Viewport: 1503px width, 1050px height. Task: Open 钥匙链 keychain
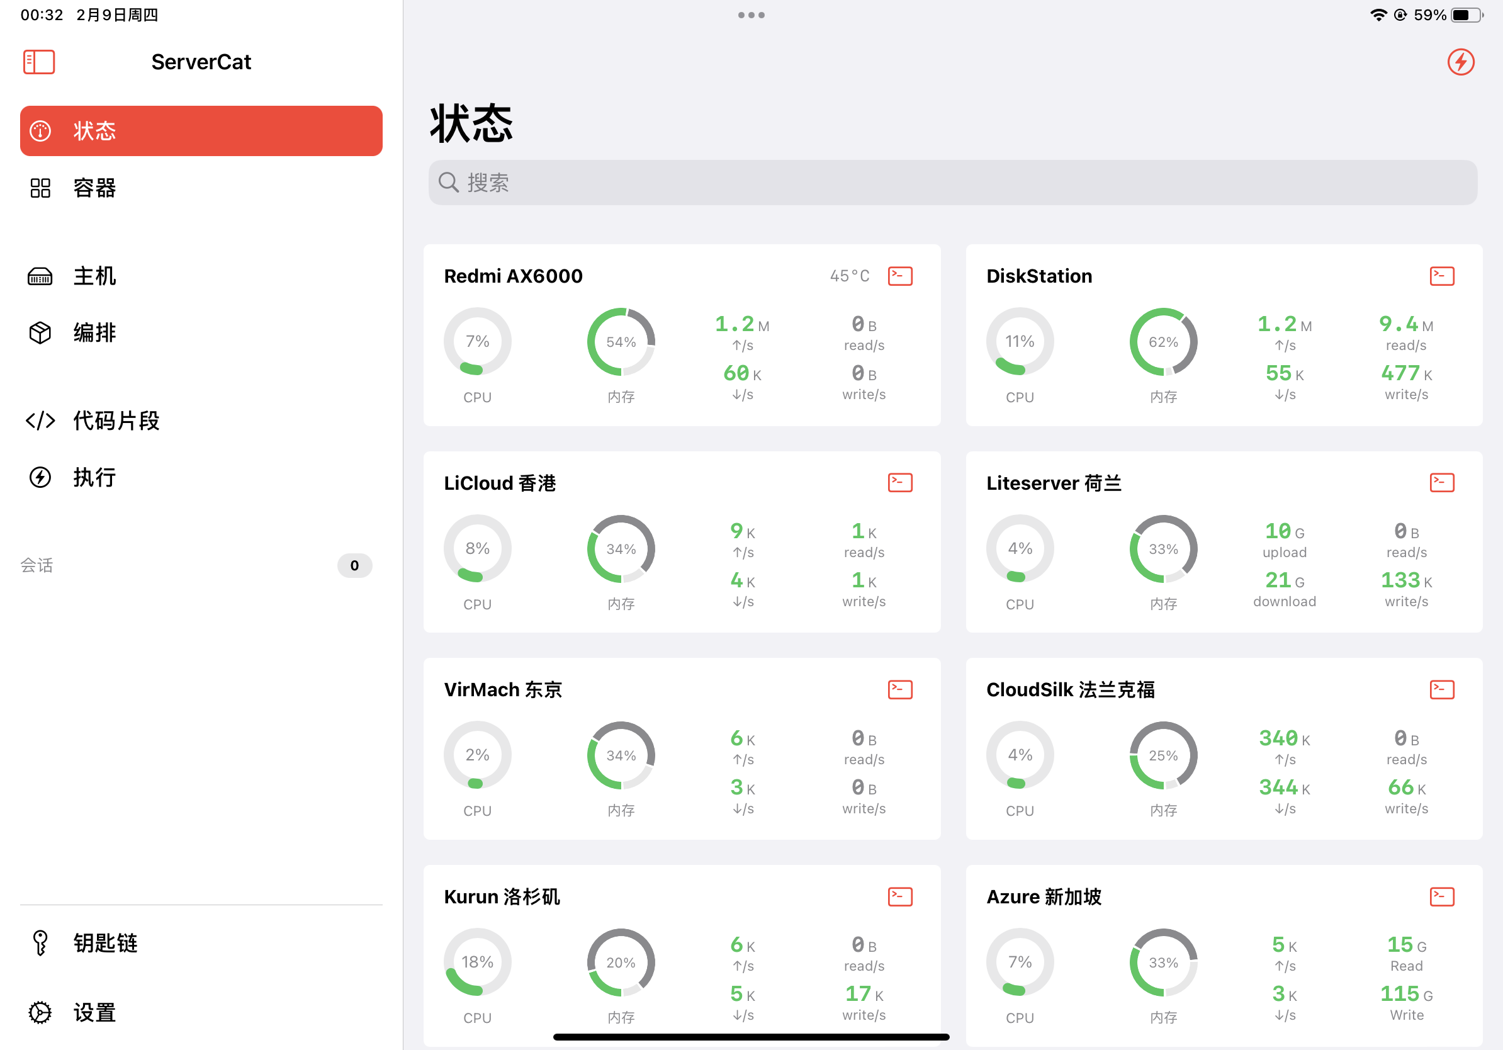point(104,942)
